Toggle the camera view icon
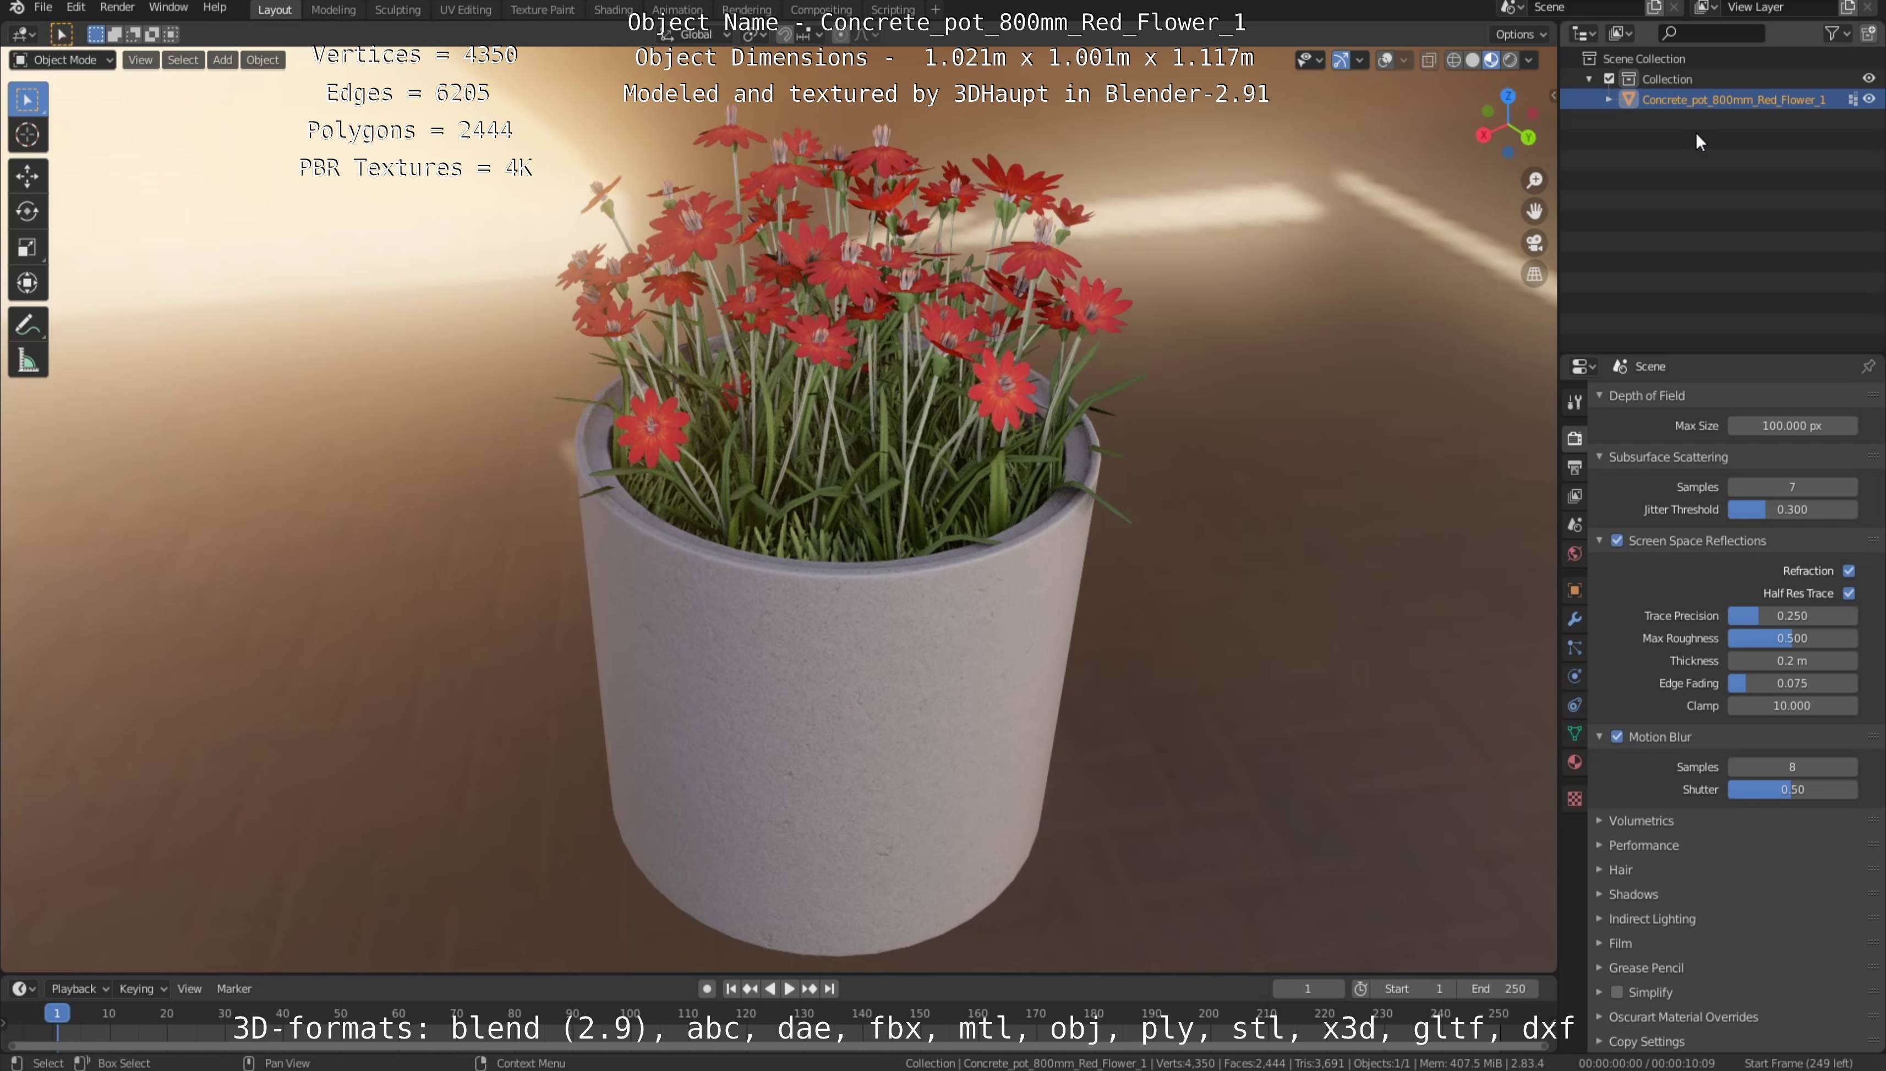Screen dimensions: 1886x1071 (x=1534, y=243)
